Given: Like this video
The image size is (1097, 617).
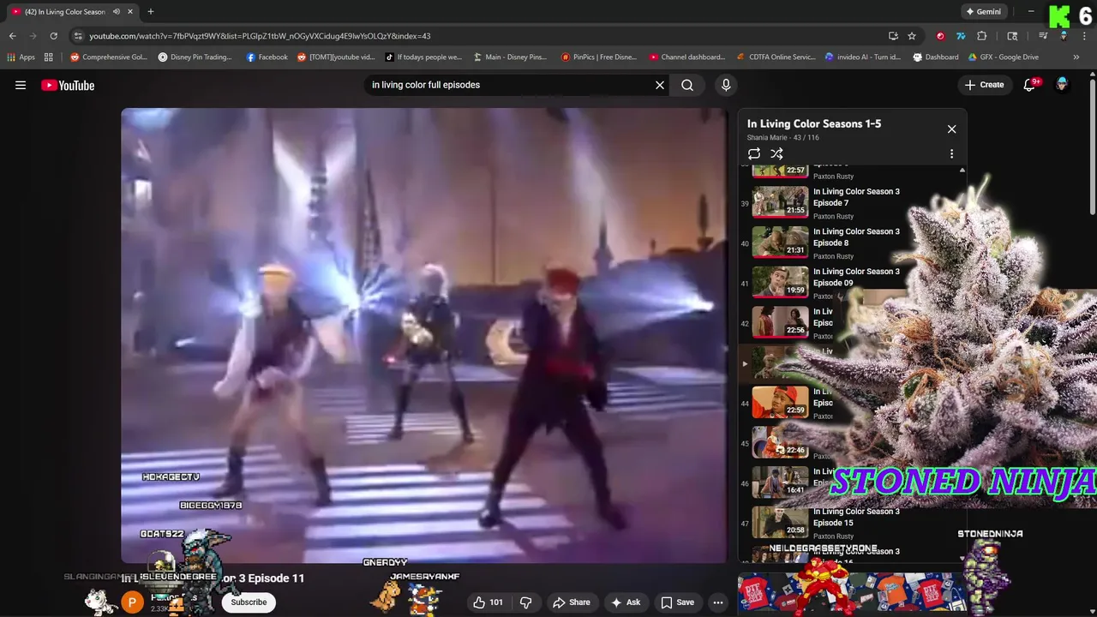Looking at the screenshot, I should click(x=488, y=602).
